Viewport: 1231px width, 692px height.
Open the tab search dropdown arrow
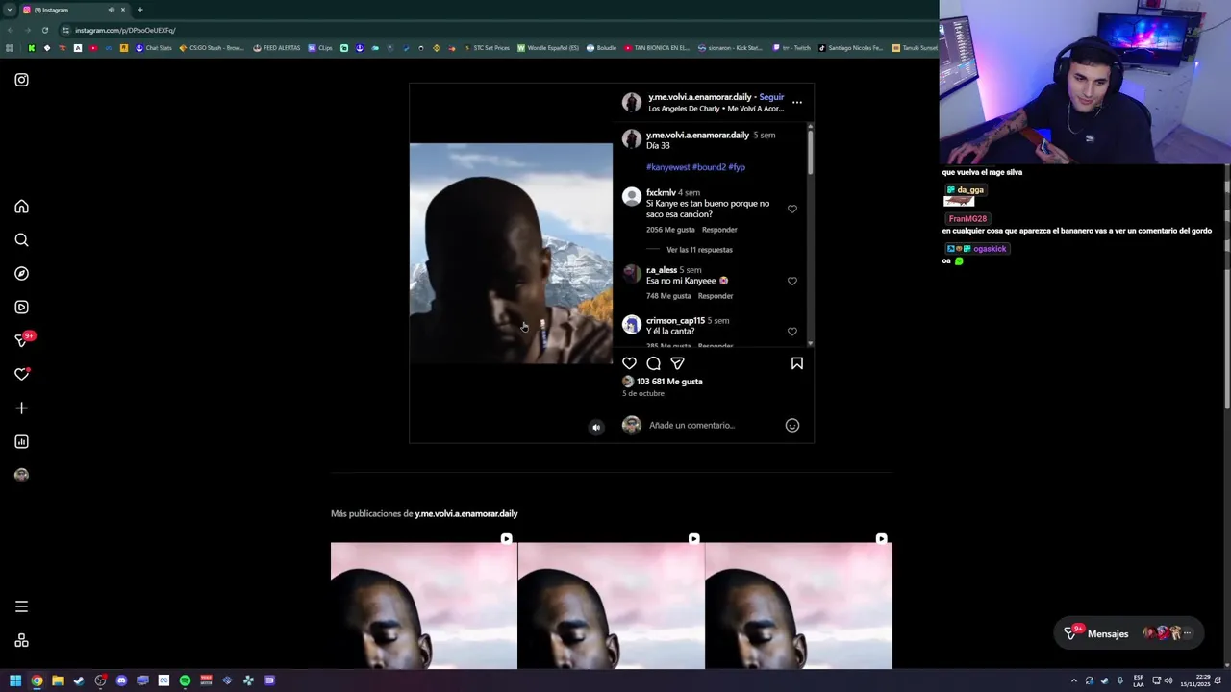click(x=9, y=10)
